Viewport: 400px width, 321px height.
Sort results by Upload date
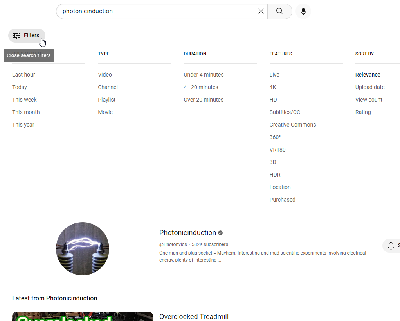[369, 87]
